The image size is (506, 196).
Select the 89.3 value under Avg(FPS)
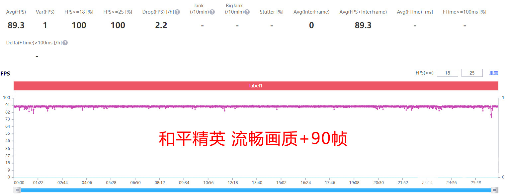click(16, 25)
